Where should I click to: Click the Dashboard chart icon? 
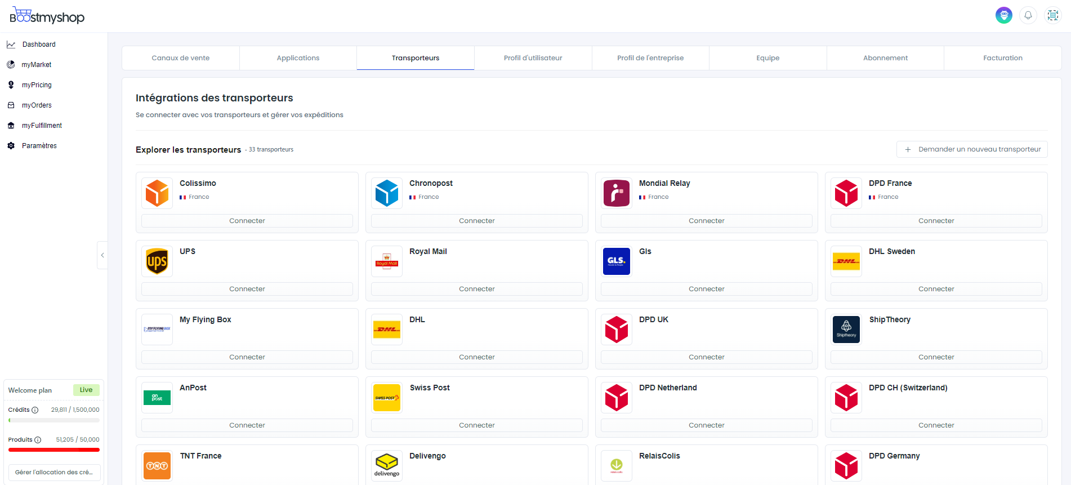click(x=11, y=45)
